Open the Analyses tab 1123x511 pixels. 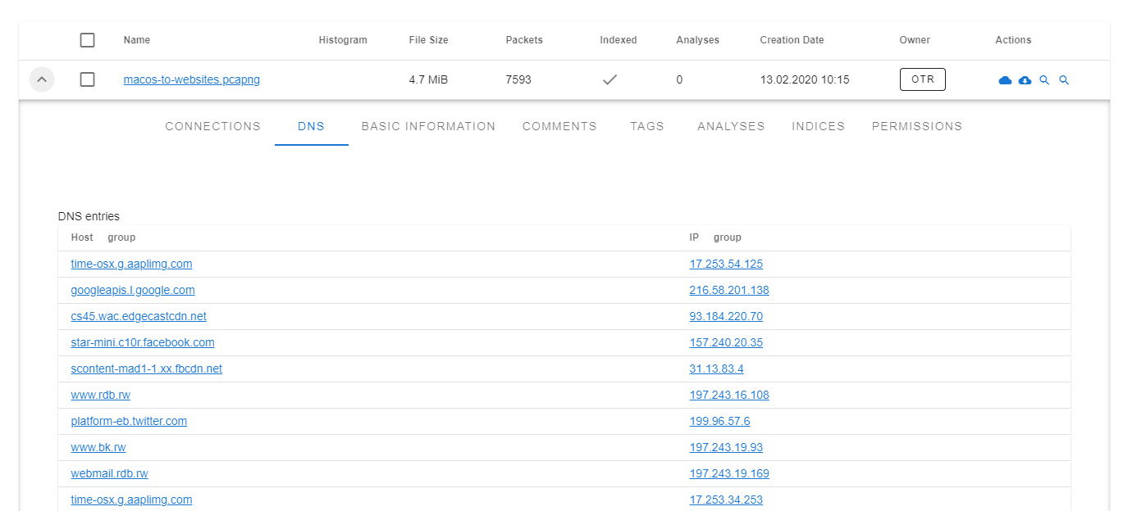(731, 126)
